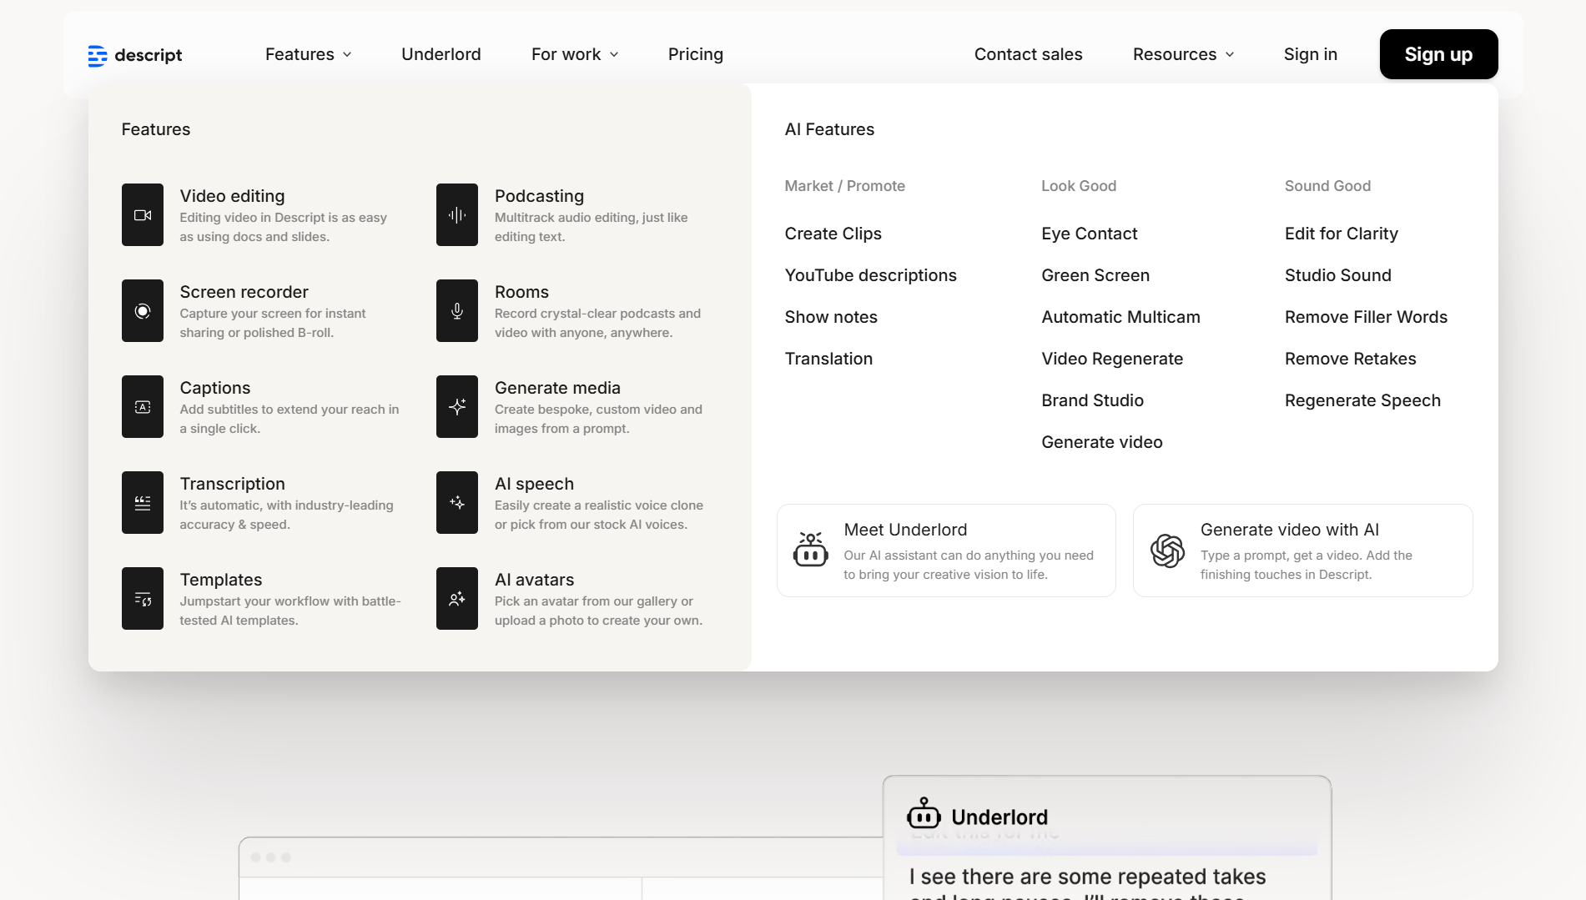Click the Descript logo
1586x900 pixels.
[135, 55]
